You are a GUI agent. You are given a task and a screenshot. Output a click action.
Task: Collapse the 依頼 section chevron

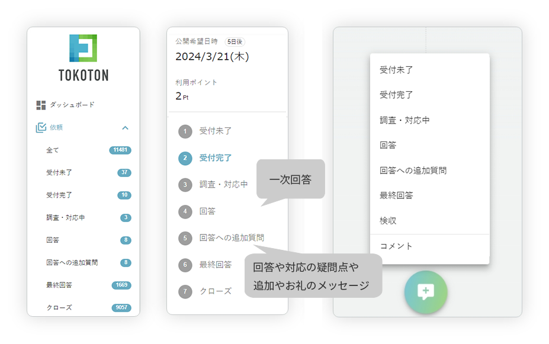(125, 127)
